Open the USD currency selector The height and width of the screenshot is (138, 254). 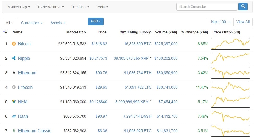[x=96, y=21]
